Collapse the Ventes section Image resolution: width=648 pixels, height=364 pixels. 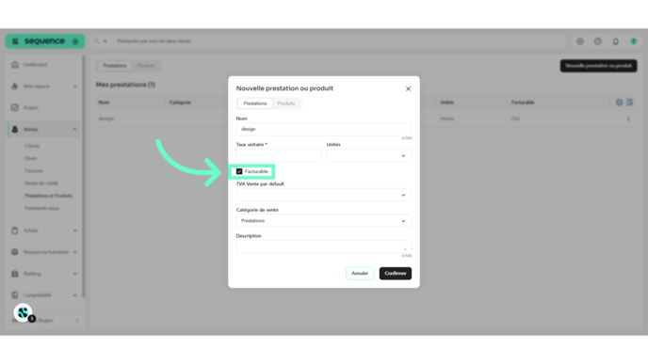[74, 129]
